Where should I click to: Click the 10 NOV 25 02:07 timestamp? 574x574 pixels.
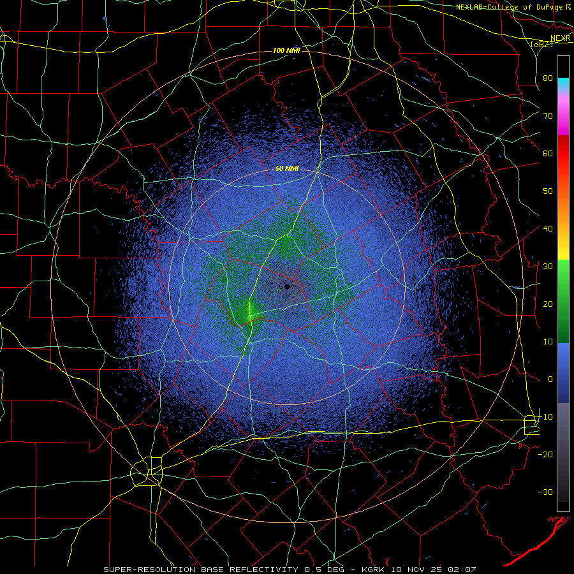click(x=434, y=570)
